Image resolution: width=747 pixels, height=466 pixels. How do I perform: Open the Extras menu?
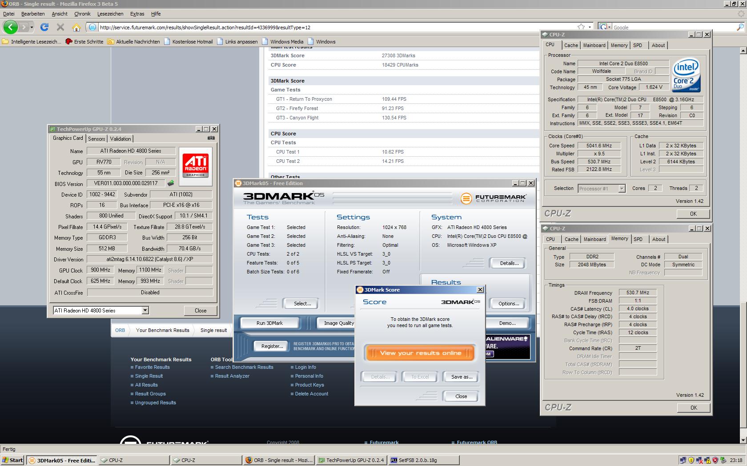[137, 14]
